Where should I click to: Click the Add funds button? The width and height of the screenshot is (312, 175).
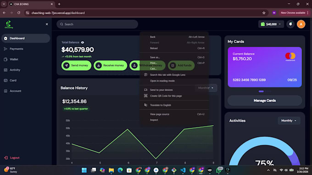[x=181, y=65]
